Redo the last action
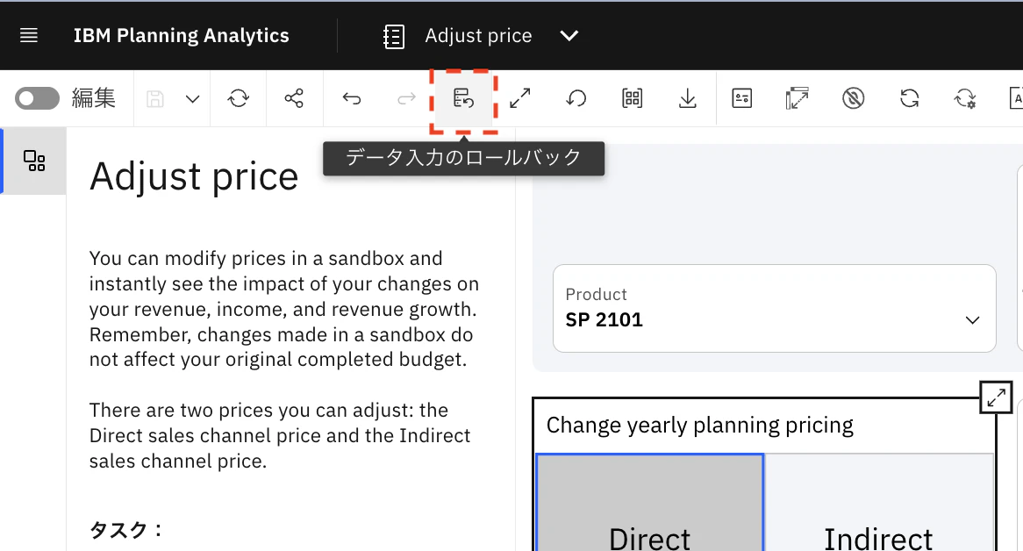Viewport: 1023px width, 551px height. tap(406, 98)
